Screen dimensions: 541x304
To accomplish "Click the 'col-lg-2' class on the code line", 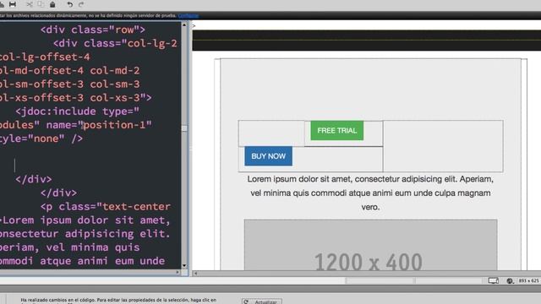I will click(x=152, y=43).
